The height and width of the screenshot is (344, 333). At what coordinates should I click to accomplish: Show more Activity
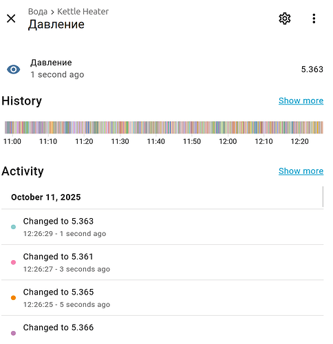301,171
